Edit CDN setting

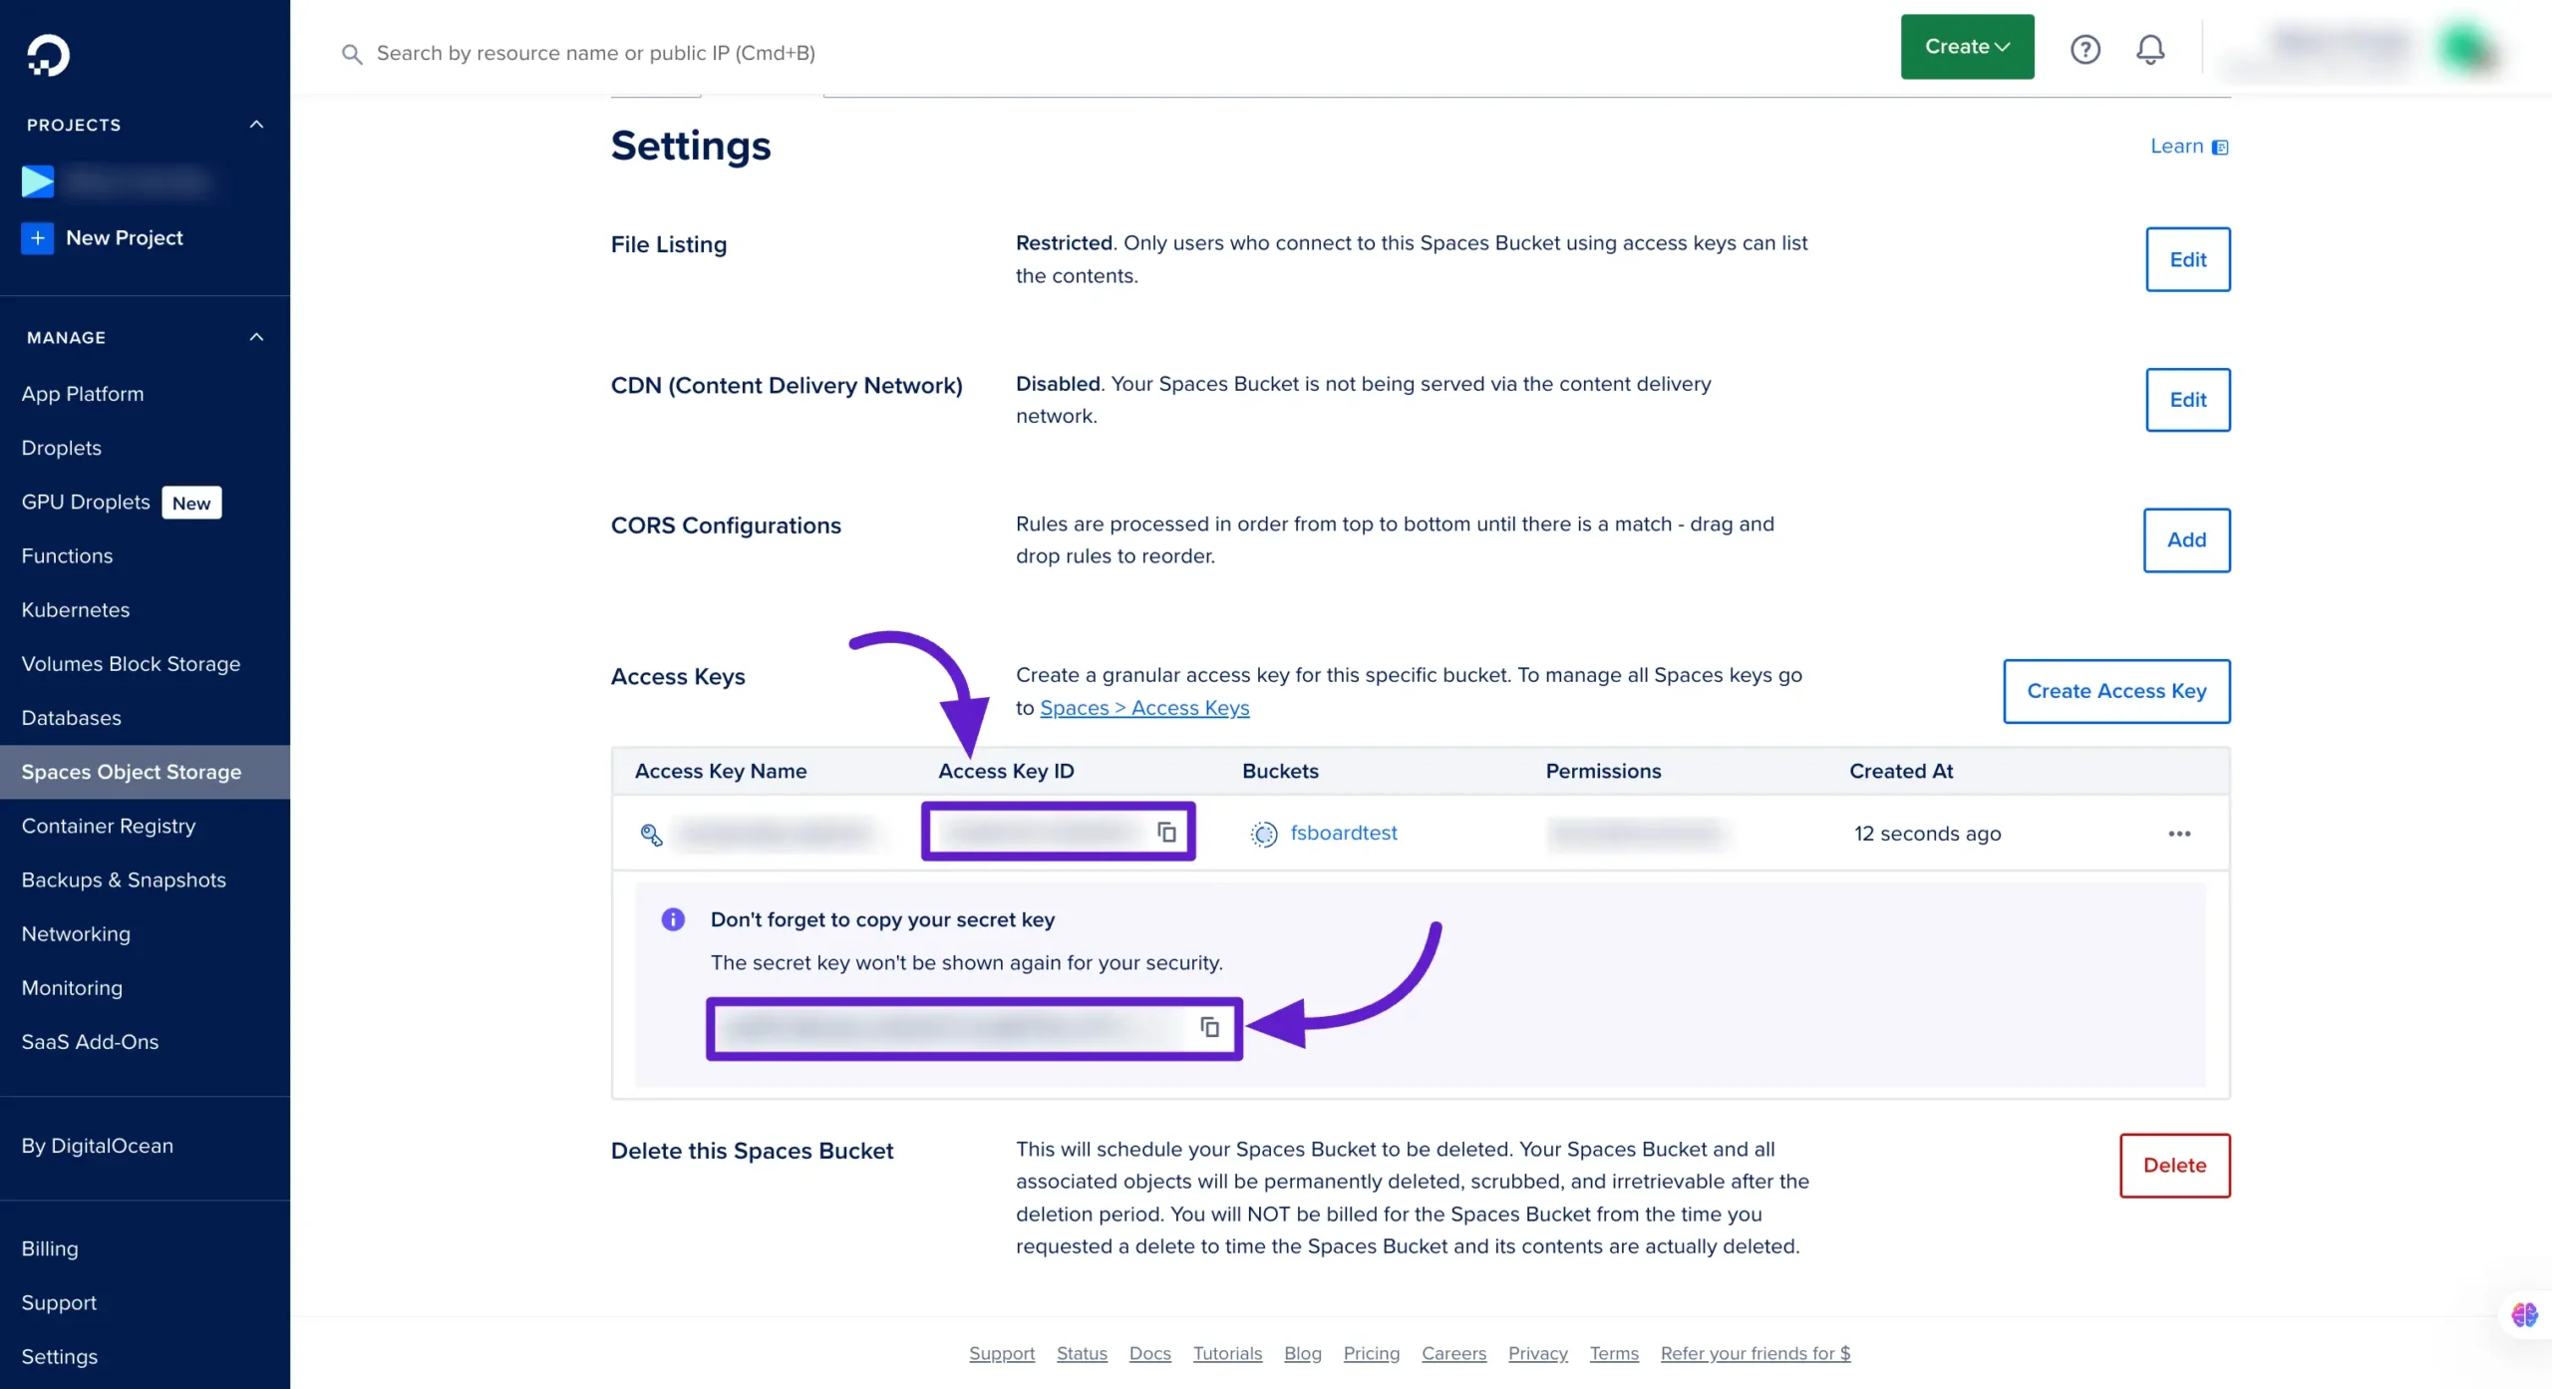tap(2187, 400)
